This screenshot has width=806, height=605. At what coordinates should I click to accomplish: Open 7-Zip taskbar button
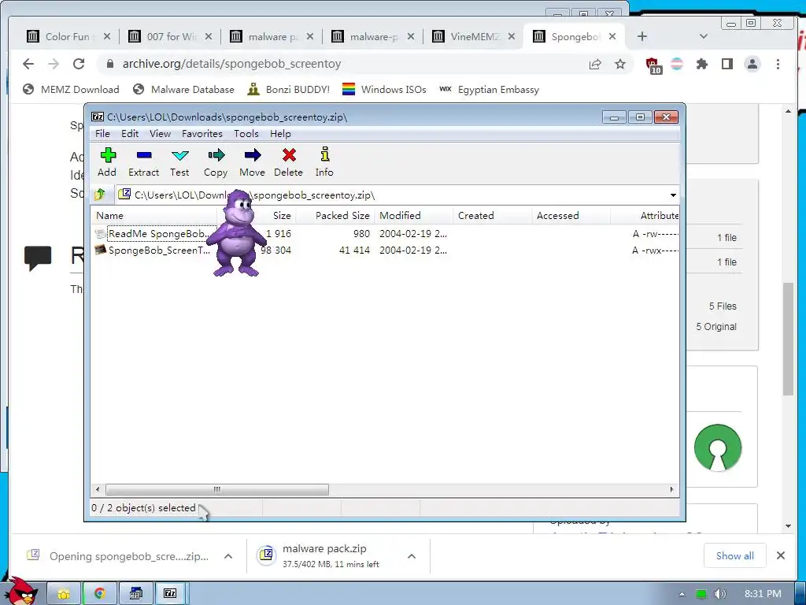pyautogui.click(x=170, y=594)
